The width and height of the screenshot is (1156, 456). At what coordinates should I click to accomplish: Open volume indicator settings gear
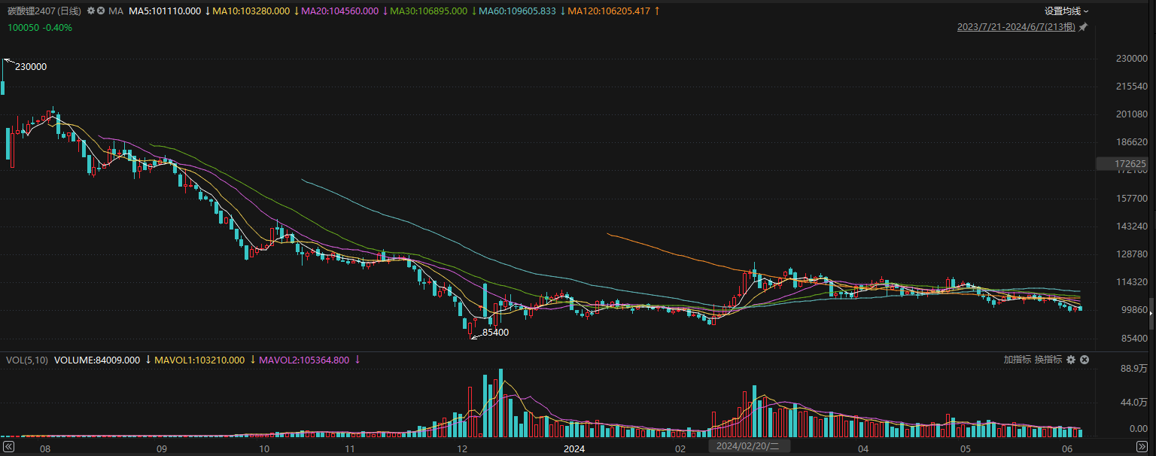[x=1070, y=360]
